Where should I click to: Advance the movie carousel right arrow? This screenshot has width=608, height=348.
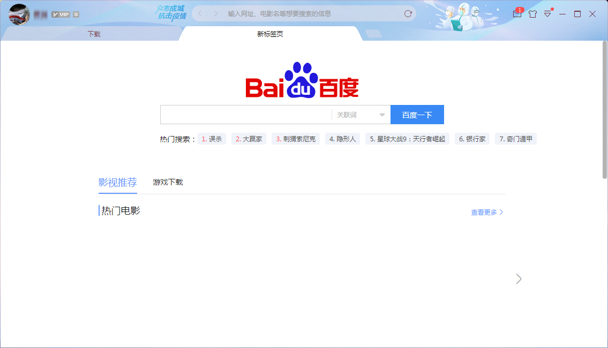518,279
